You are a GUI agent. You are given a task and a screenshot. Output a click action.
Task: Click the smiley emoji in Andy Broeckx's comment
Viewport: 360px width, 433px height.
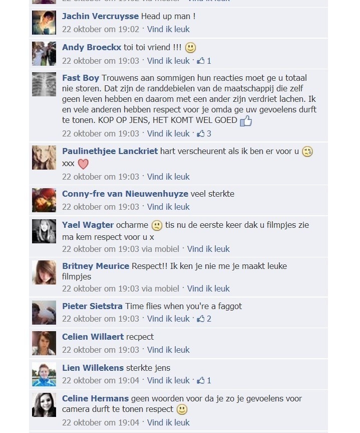point(190,48)
